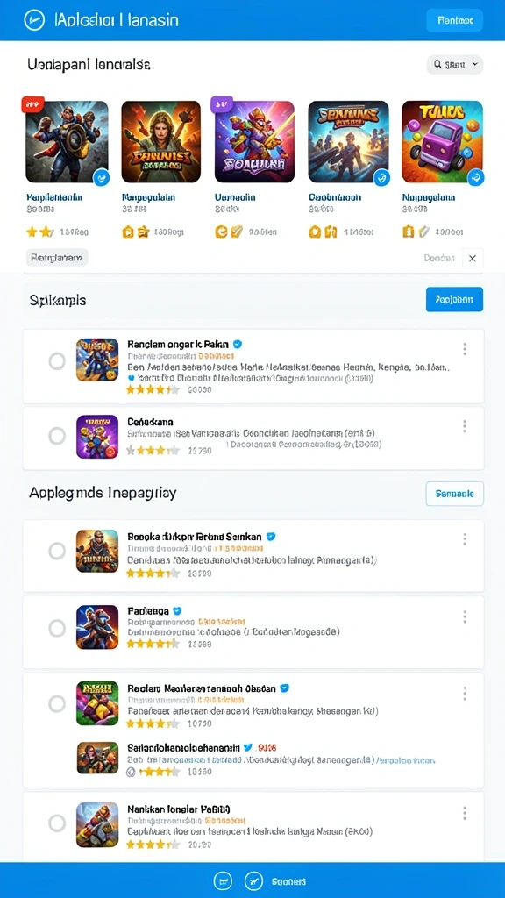The width and height of the screenshot is (505, 898).
Task: Click the checkmark badge on purple truck game
Action: point(475,177)
